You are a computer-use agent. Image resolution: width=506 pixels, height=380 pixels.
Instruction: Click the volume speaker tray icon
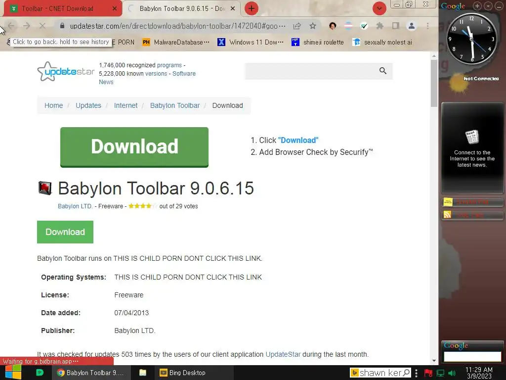click(x=452, y=373)
